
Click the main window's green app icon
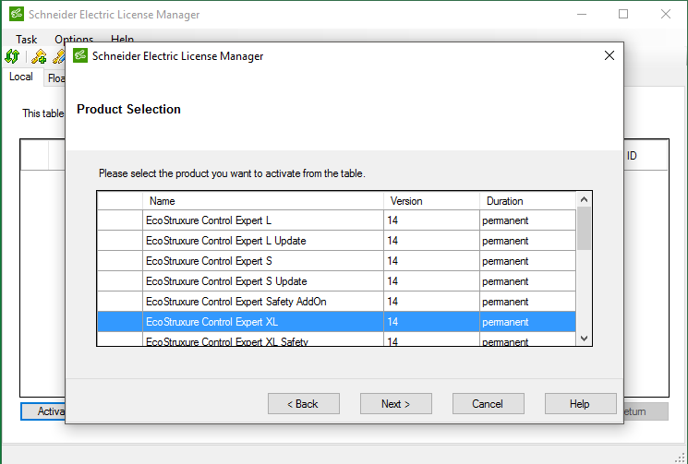pyautogui.click(x=17, y=14)
